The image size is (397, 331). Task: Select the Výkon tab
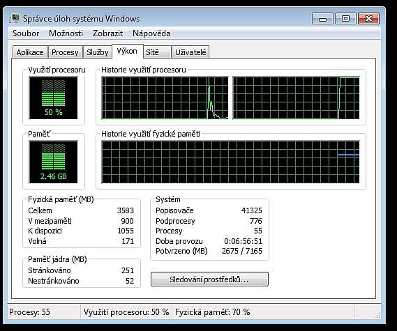coord(128,52)
